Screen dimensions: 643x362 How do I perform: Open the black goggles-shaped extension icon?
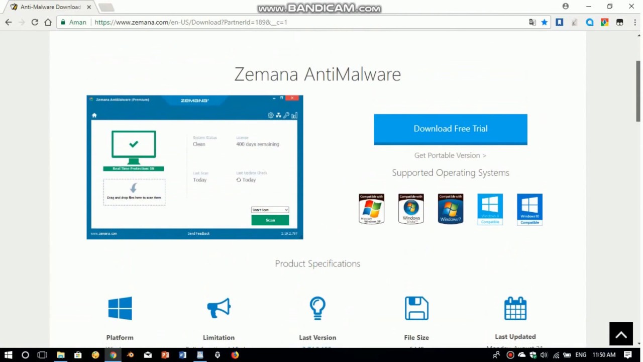(620, 22)
